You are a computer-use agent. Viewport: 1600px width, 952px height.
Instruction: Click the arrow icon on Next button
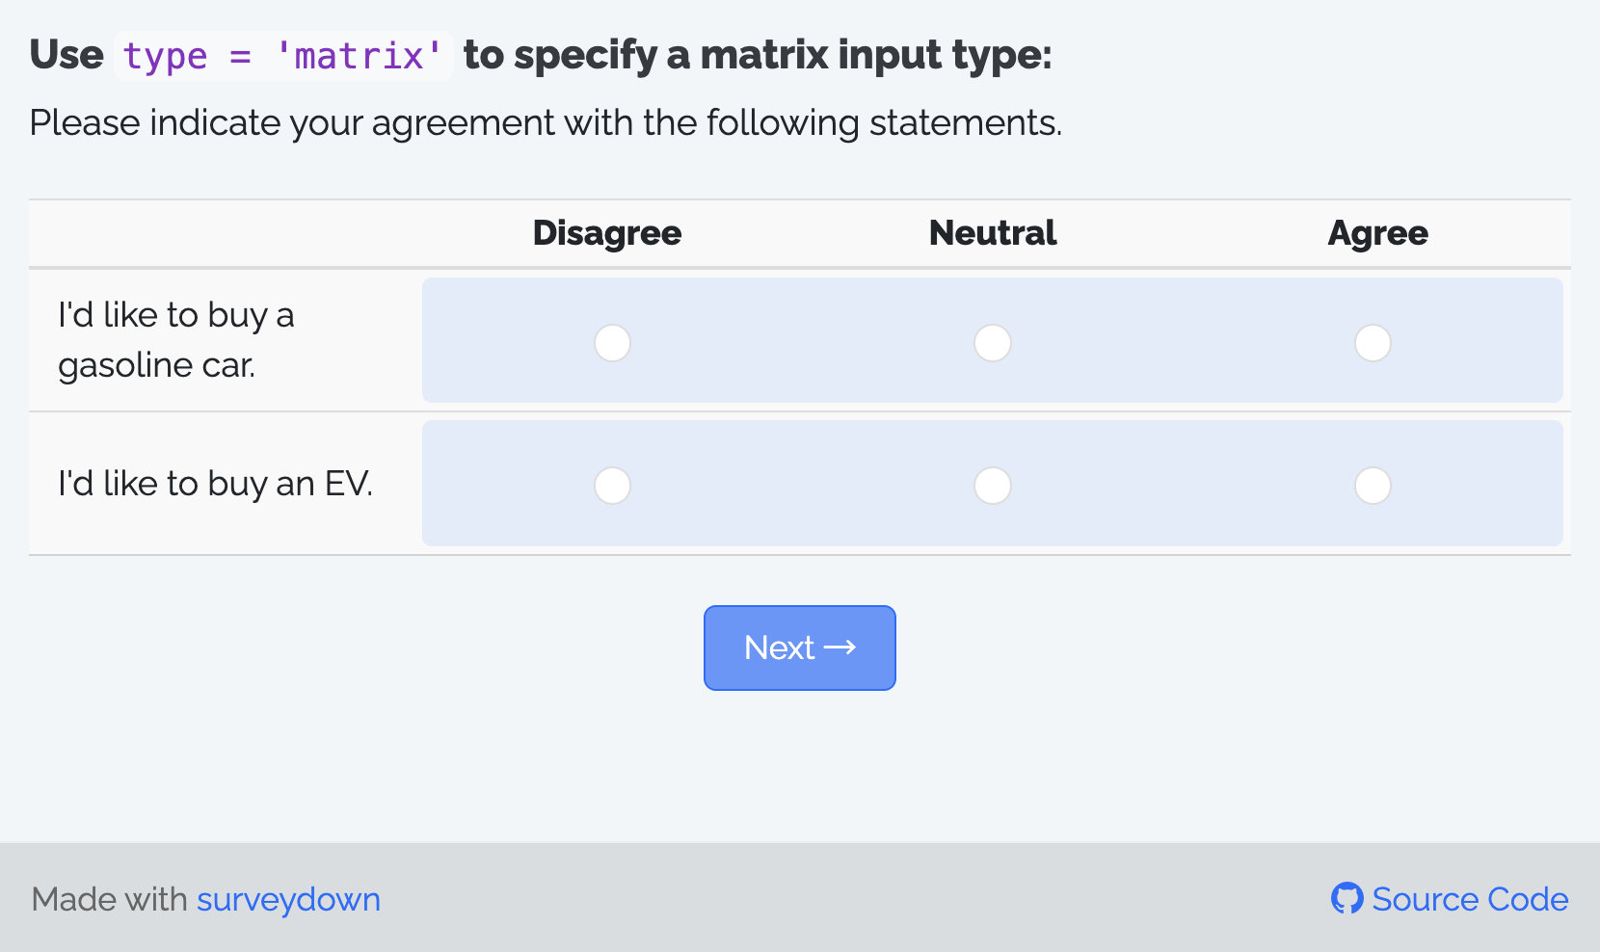tap(840, 648)
